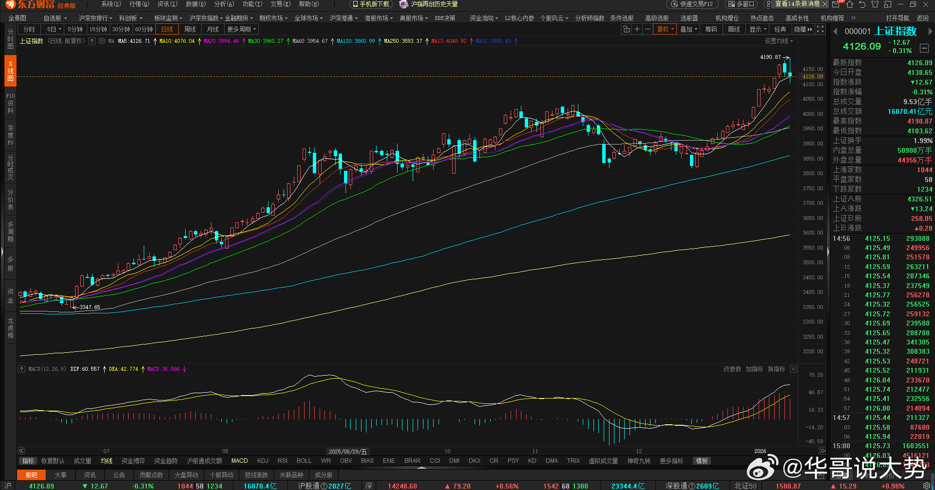Open 分时图 in left sidebar
935x490 pixels.
[x=10, y=39]
